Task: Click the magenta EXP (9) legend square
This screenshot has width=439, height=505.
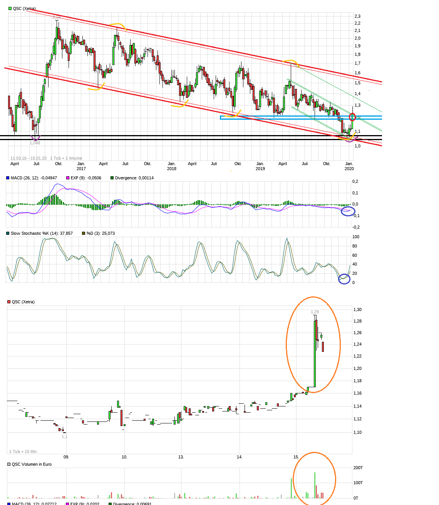Action: 68,178
